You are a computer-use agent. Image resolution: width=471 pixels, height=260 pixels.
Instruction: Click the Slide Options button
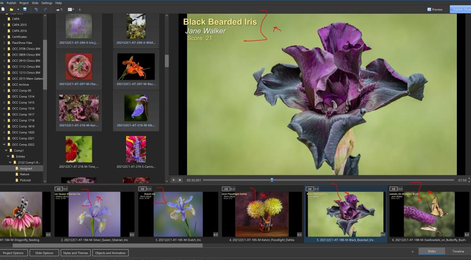(x=44, y=253)
